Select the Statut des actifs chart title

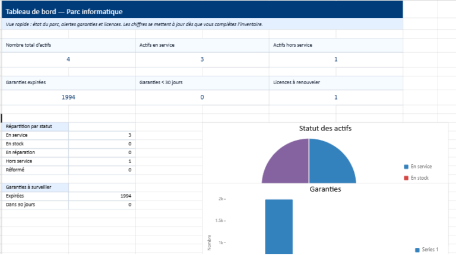click(325, 128)
